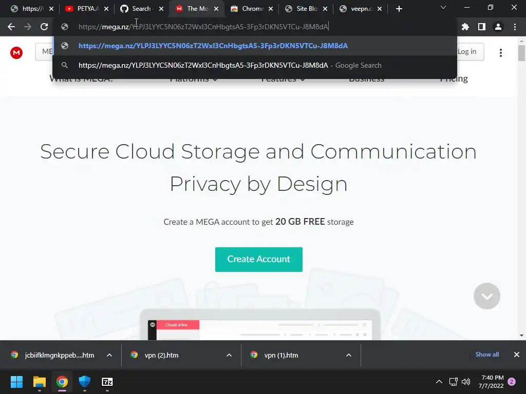Click the network tray icon

click(453, 382)
